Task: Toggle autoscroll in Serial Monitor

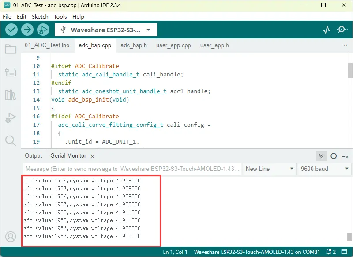Action: [x=322, y=156]
